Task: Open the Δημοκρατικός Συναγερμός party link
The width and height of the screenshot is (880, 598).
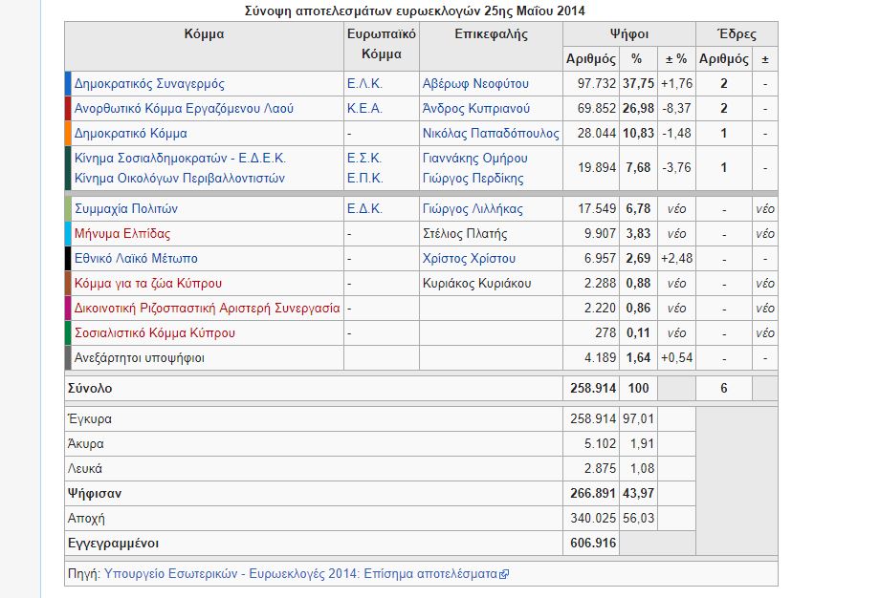Action: pyautogui.click(x=149, y=84)
